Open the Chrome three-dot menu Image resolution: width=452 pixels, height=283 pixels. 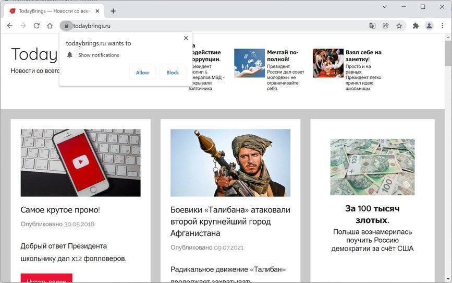click(x=443, y=26)
